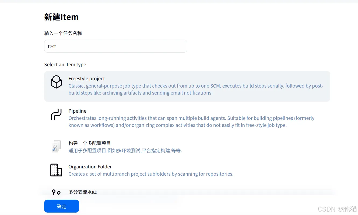
Task: Click the Freestyle project description text
Action: coord(196,89)
